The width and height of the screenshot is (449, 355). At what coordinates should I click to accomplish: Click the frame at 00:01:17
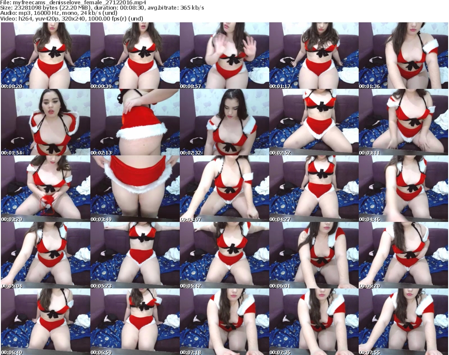314,56
